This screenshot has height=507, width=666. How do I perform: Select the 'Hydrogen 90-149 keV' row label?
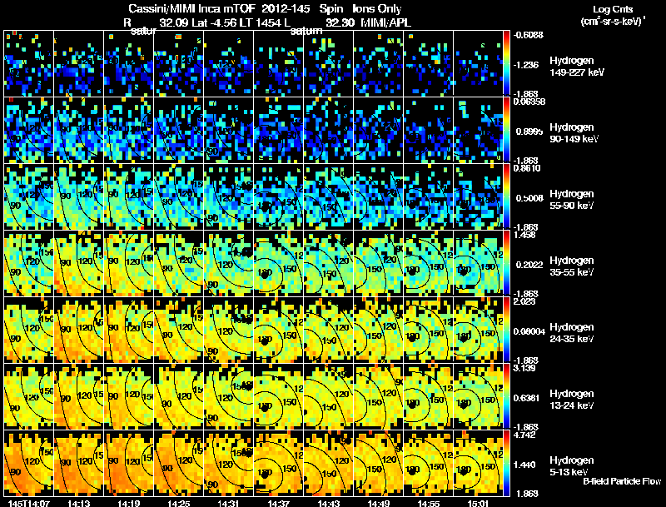574,133
